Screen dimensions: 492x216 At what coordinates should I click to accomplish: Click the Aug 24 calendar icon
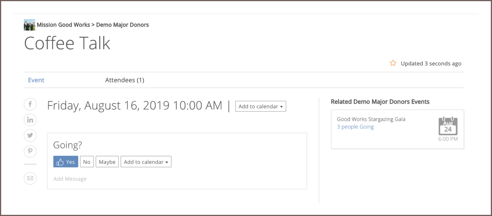coord(448,126)
